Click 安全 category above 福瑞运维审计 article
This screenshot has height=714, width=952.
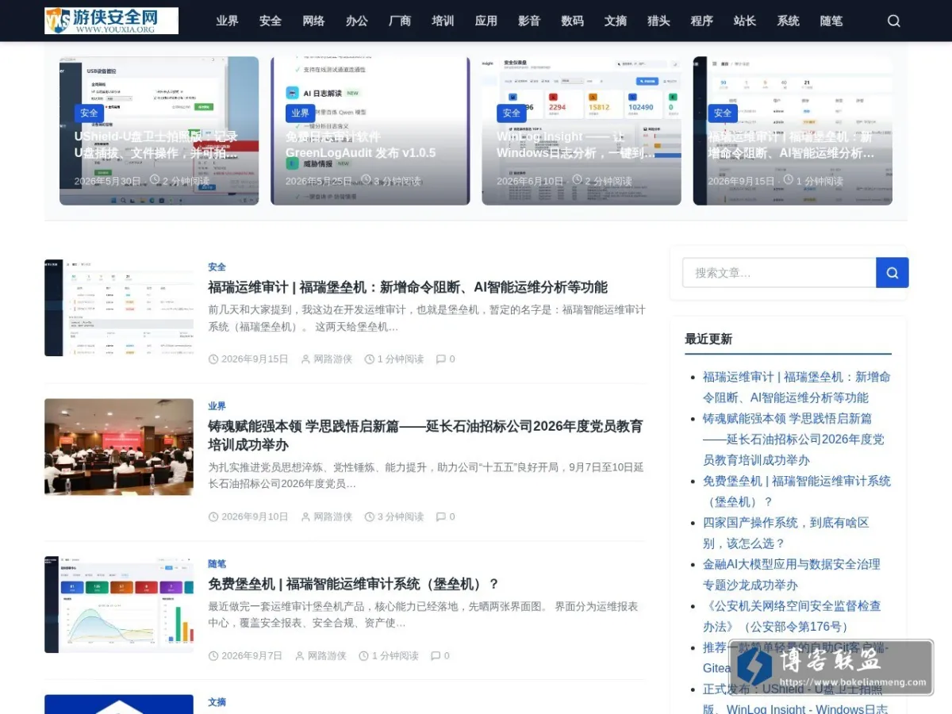(x=217, y=267)
